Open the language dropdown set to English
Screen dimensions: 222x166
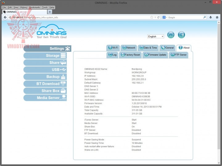(x=156, y=36)
